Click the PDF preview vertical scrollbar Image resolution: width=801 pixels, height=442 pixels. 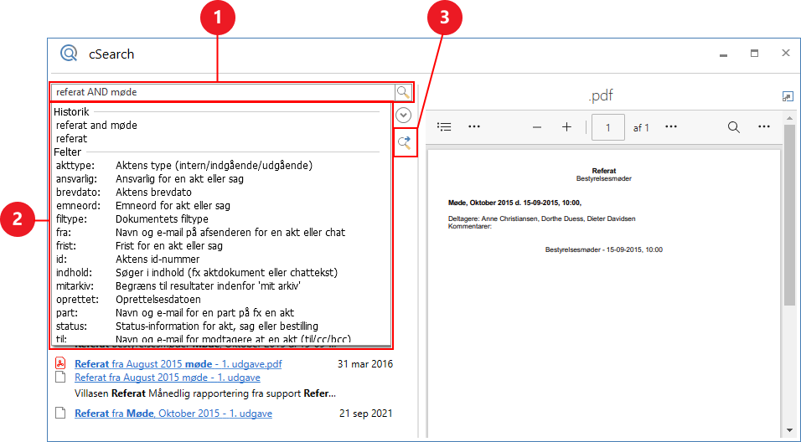point(788,251)
